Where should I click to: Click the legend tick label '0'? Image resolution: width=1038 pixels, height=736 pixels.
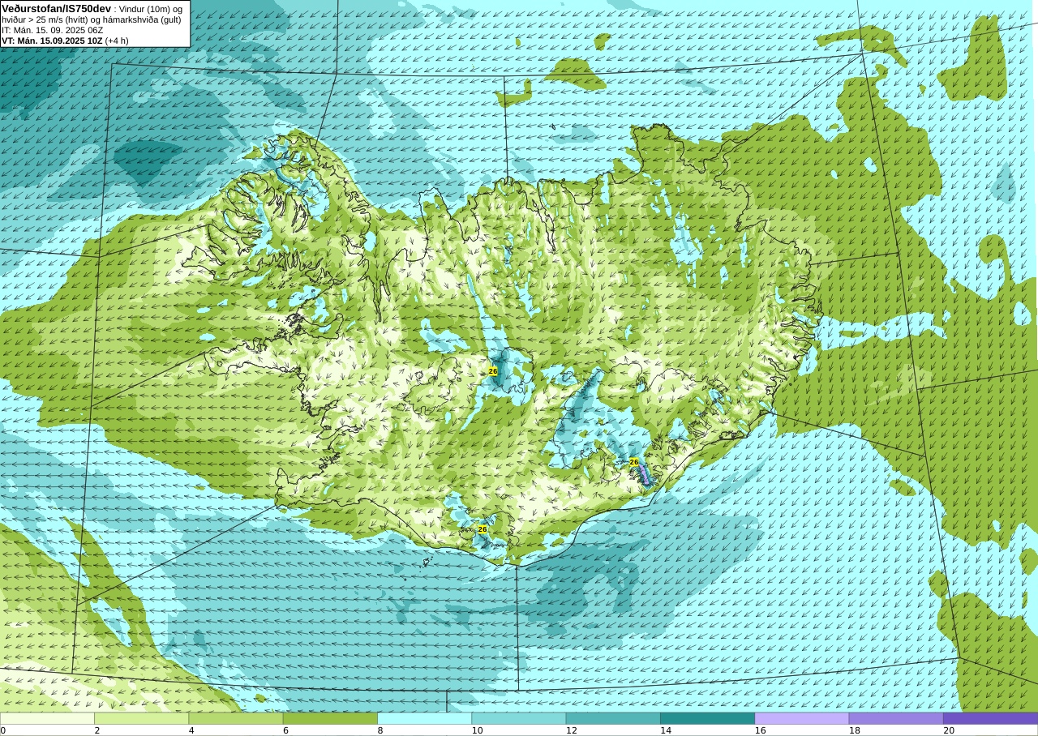3,730
